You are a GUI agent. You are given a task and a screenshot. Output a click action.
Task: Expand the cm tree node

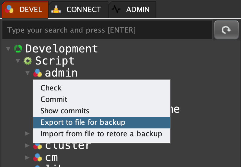pos(27,157)
